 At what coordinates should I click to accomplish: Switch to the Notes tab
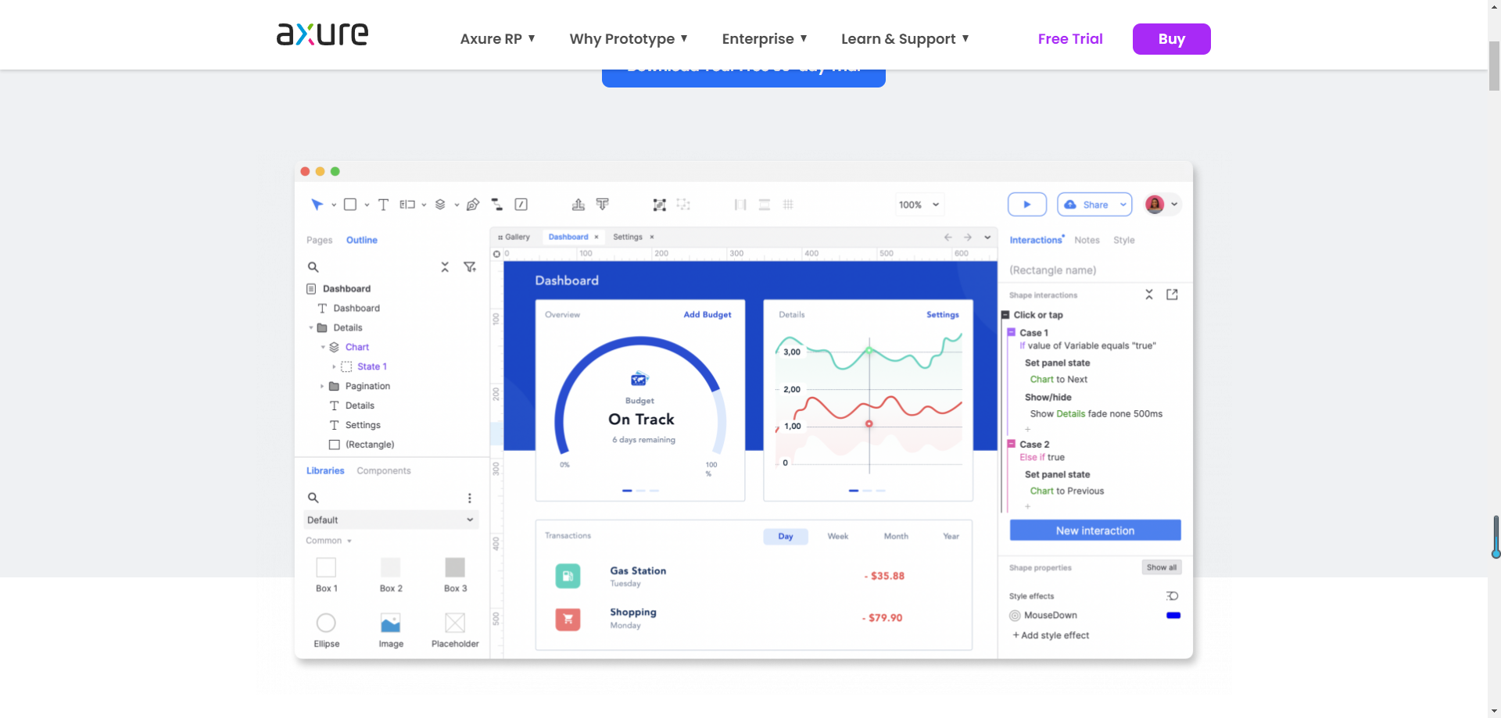tap(1087, 240)
